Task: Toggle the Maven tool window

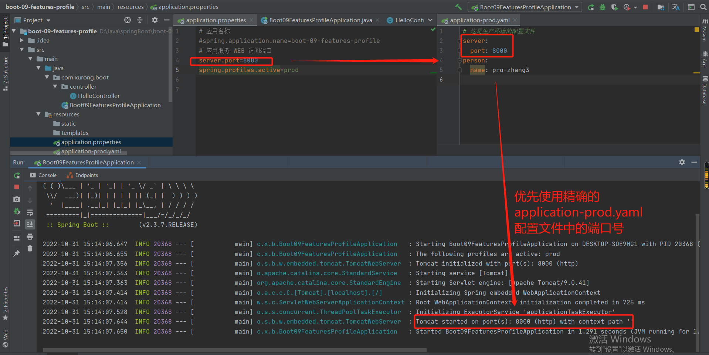Action: coord(705,30)
